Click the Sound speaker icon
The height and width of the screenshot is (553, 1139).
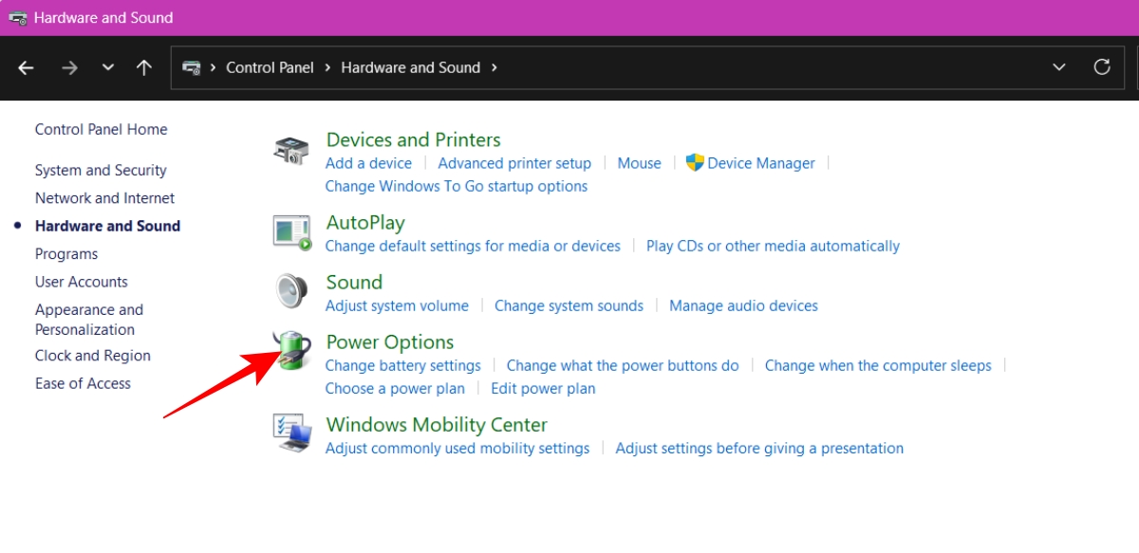[x=291, y=291]
